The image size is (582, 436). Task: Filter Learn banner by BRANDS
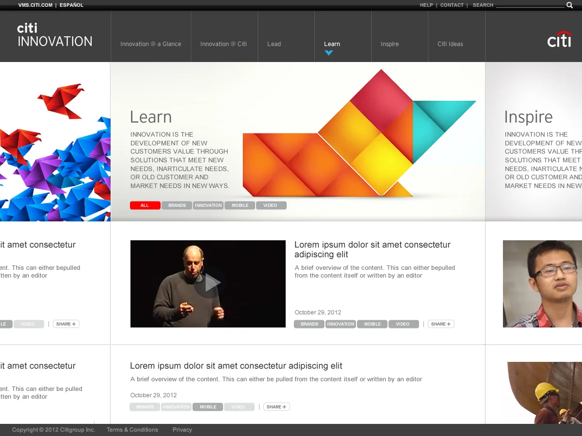177,205
